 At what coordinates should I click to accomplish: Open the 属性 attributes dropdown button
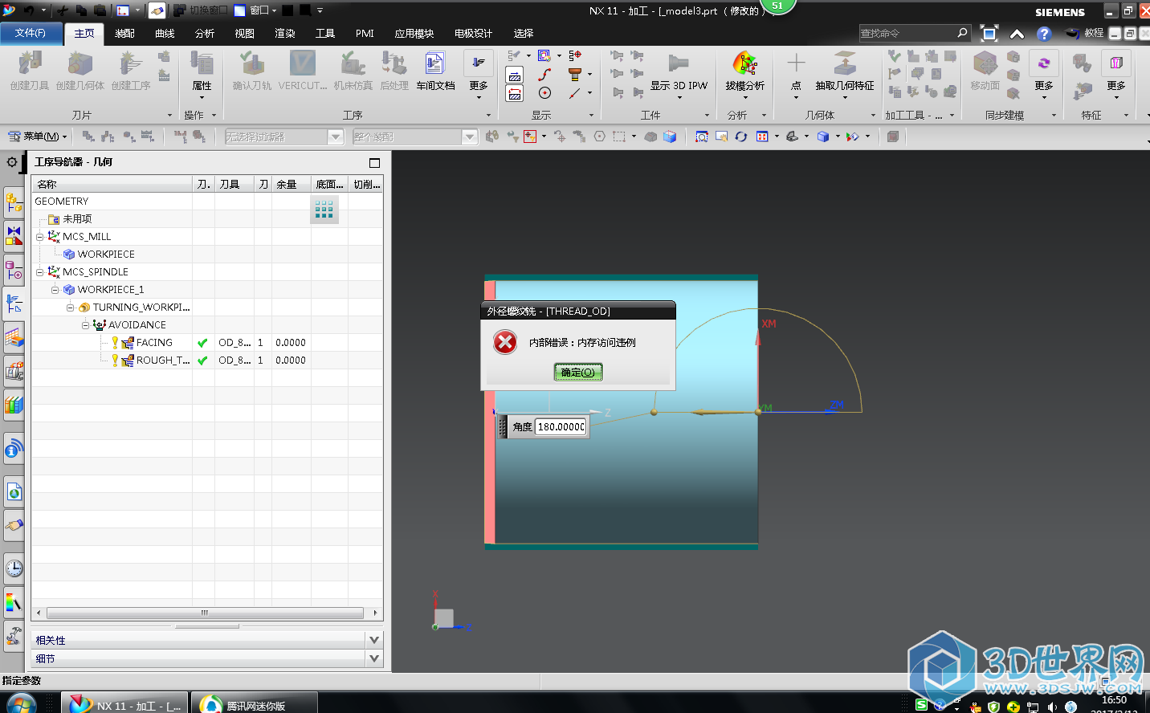tap(202, 75)
